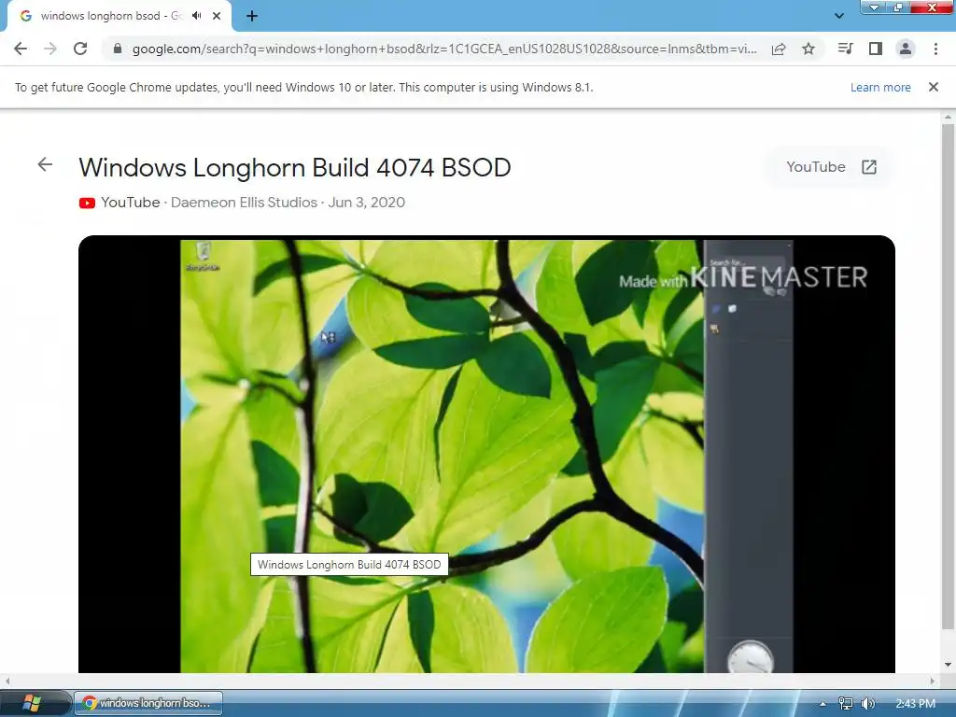The width and height of the screenshot is (956, 717).
Task: Open the Chrome three-dot menu
Action: coord(935,49)
